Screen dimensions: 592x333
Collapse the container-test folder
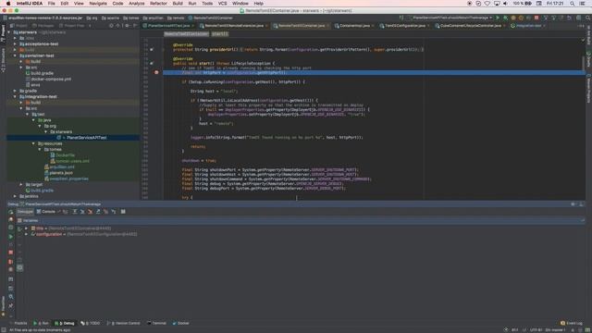pos(15,55)
